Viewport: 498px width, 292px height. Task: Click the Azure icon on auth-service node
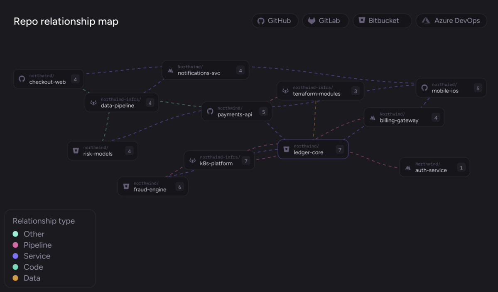tap(408, 167)
